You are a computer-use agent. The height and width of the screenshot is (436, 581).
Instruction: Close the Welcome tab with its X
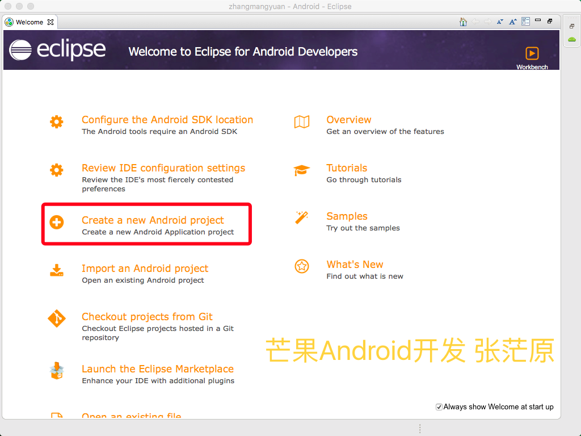click(50, 22)
